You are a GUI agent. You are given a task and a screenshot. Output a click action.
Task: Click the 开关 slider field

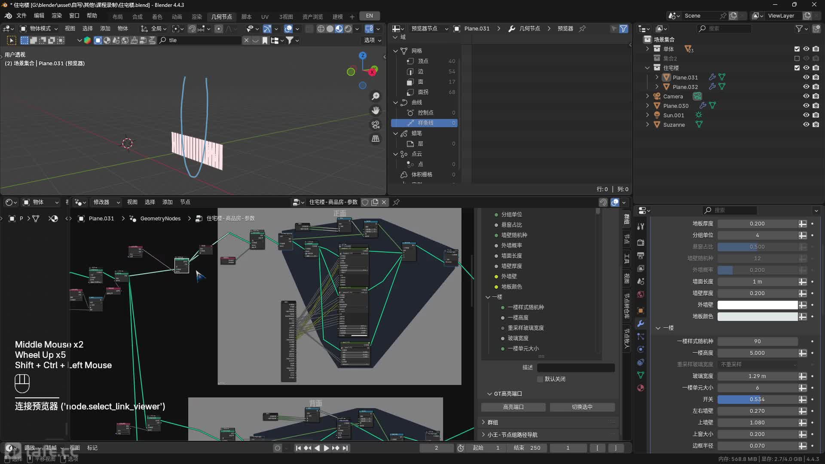click(758, 399)
